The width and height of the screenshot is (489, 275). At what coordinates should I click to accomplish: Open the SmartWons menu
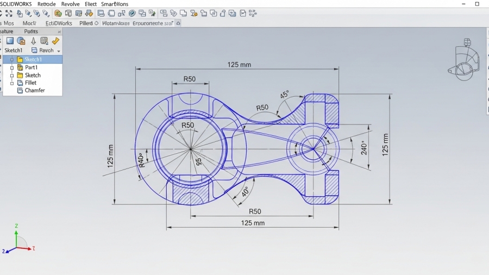pos(115,4)
